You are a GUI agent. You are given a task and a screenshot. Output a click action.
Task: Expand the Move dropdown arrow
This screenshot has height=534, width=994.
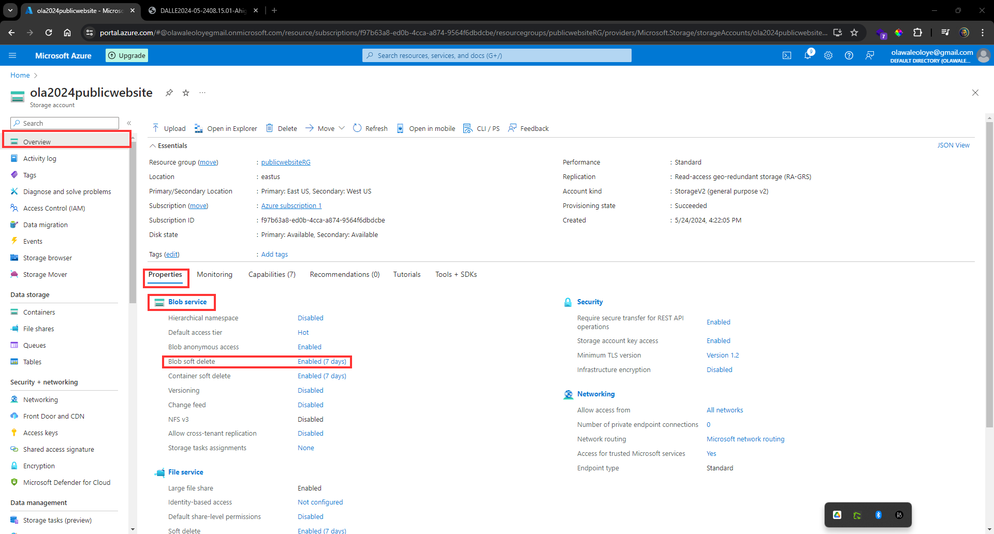tap(342, 128)
